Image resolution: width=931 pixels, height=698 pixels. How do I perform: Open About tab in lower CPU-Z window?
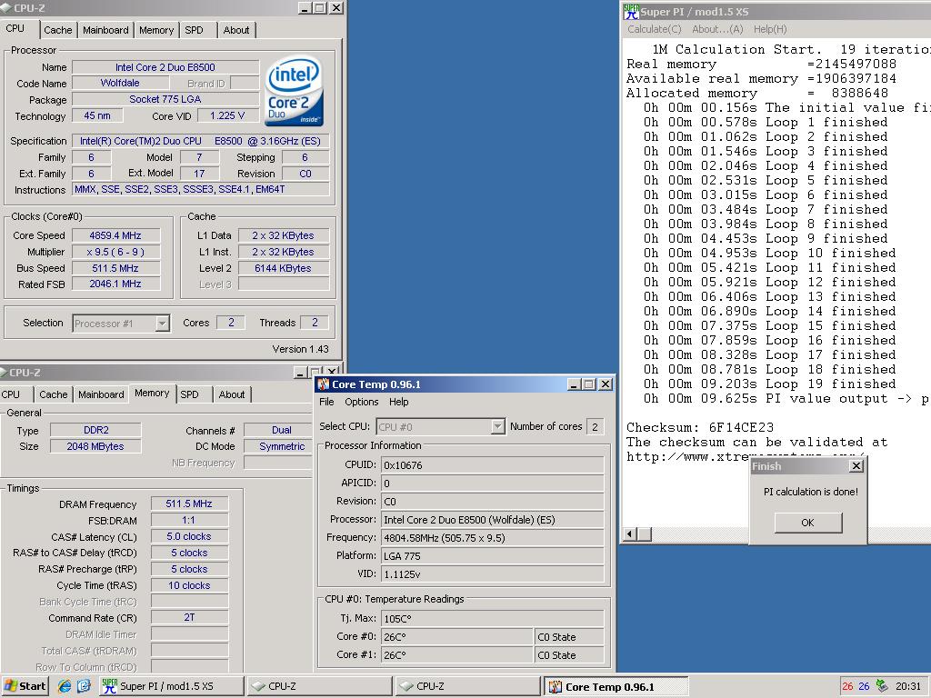(x=232, y=394)
